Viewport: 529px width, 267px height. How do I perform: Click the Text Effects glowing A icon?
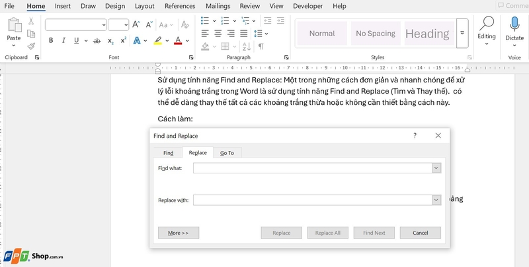[137, 41]
